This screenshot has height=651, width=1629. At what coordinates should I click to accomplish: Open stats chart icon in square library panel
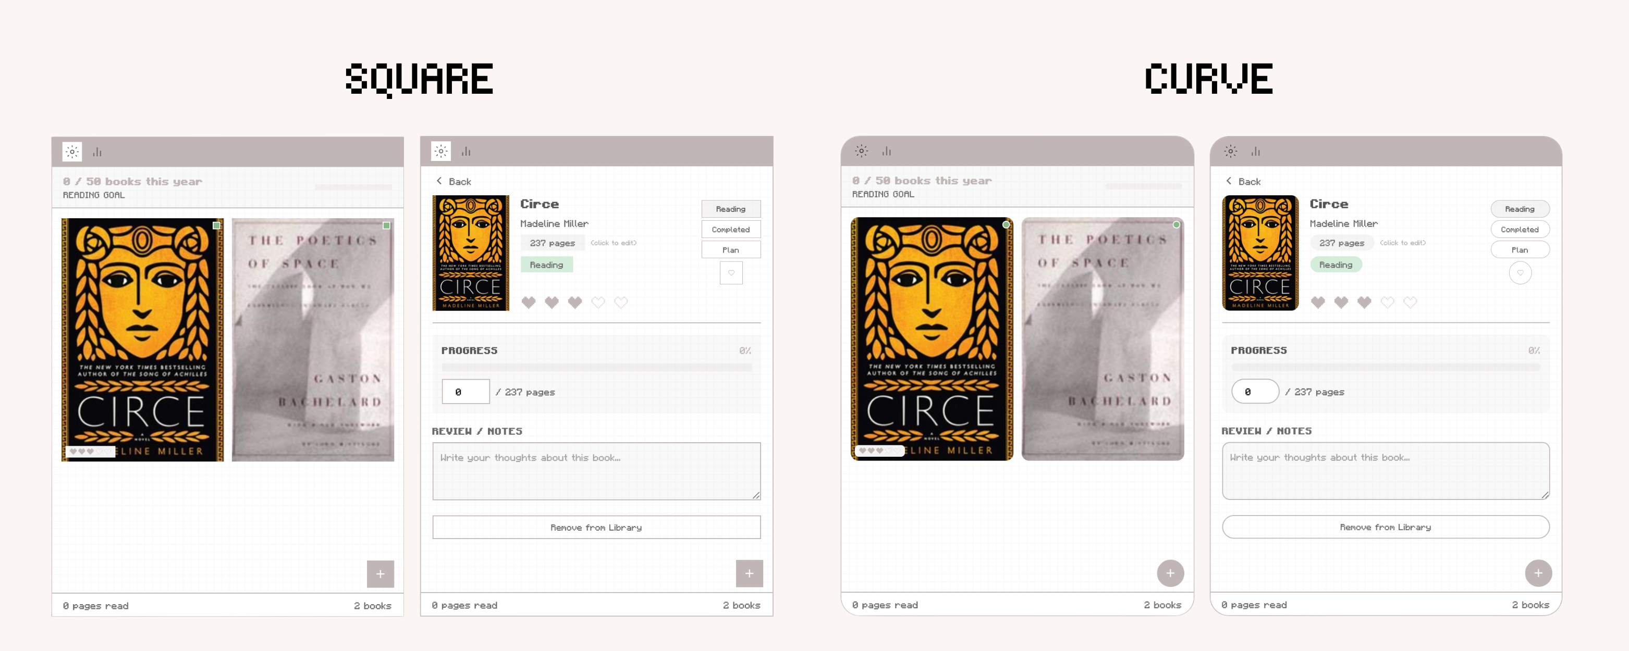coord(97,152)
